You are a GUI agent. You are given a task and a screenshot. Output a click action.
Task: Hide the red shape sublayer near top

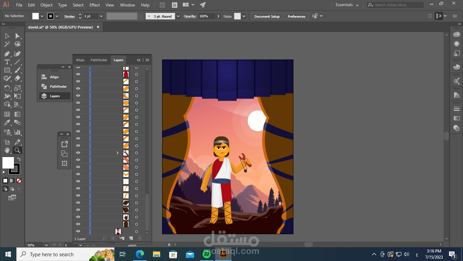(78, 74)
